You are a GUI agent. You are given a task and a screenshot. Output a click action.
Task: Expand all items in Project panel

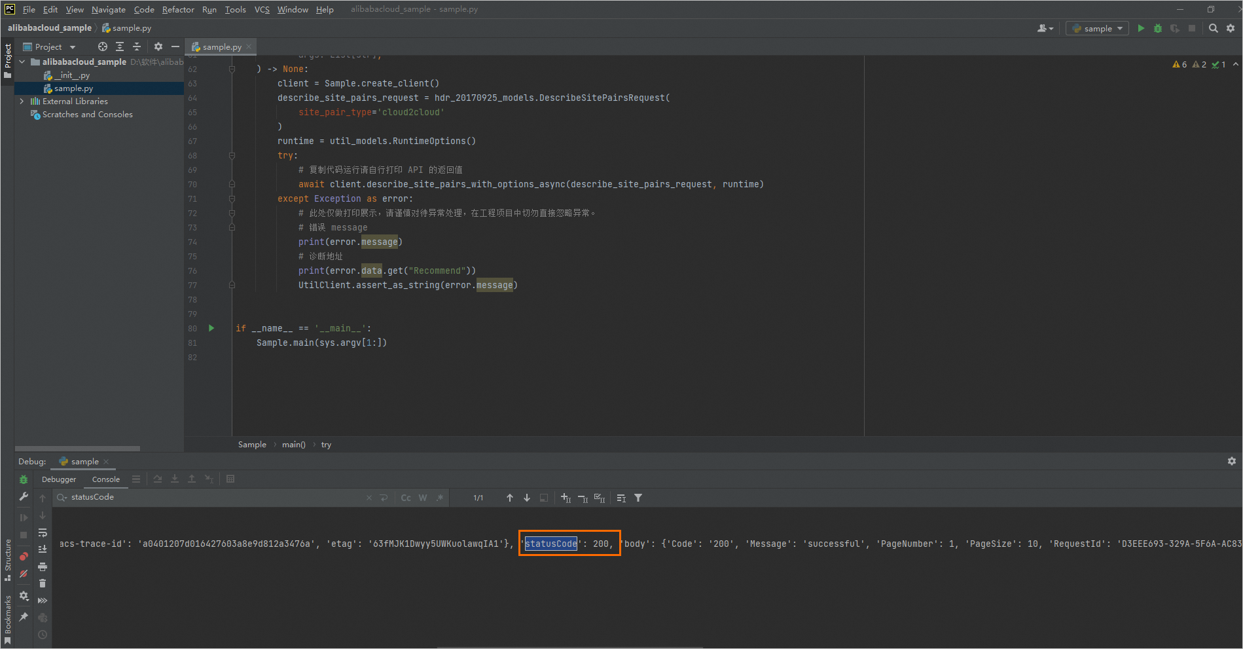pyautogui.click(x=120, y=46)
